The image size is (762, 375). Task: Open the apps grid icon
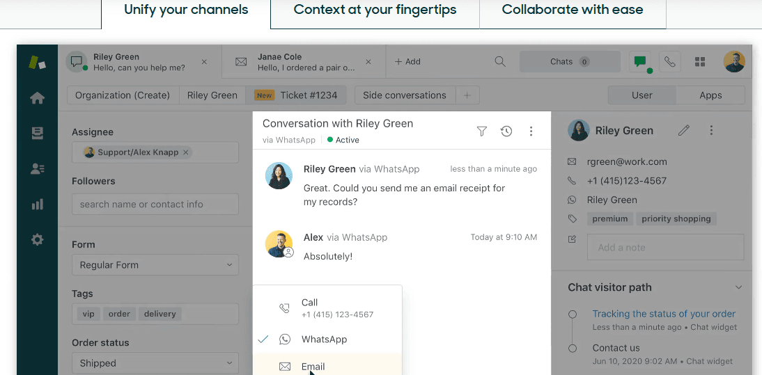pyautogui.click(x=700, y=62)
